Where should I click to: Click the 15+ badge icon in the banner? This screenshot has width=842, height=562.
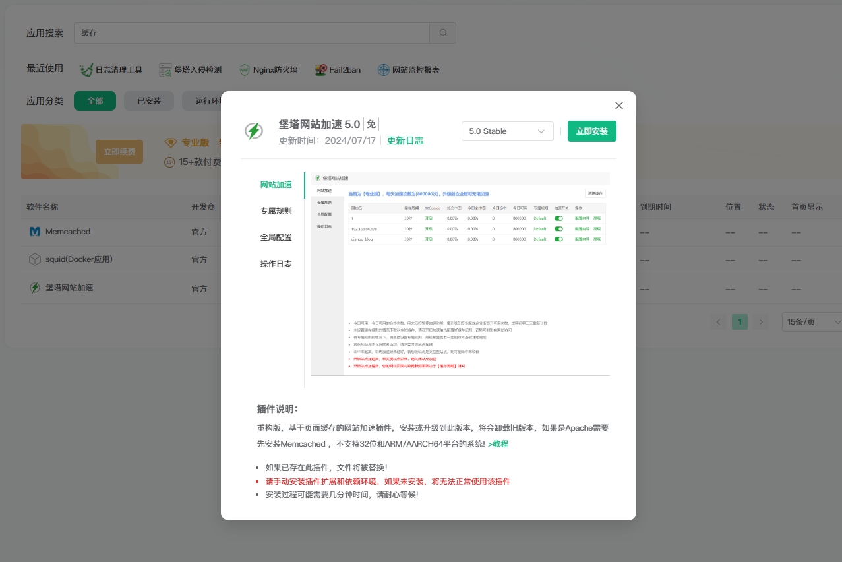point(169,161)
